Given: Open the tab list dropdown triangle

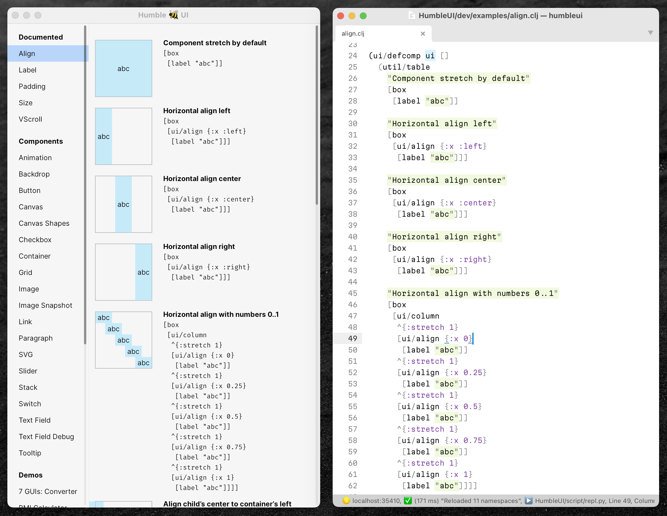Looking at the screenshot, I should pyautogui.click(x=650, y=33).
